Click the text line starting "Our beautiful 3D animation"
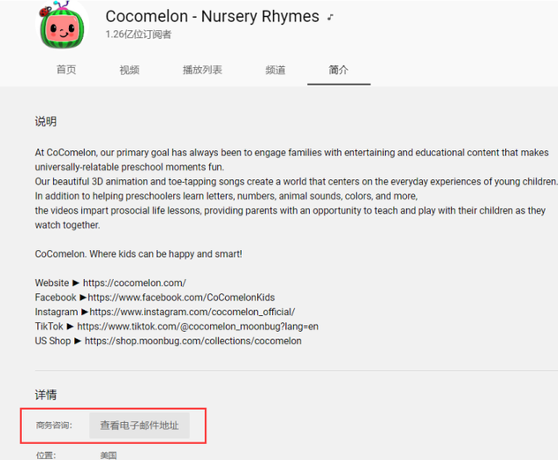The width and height of the screenshot is (558, 460). (296, 181)
